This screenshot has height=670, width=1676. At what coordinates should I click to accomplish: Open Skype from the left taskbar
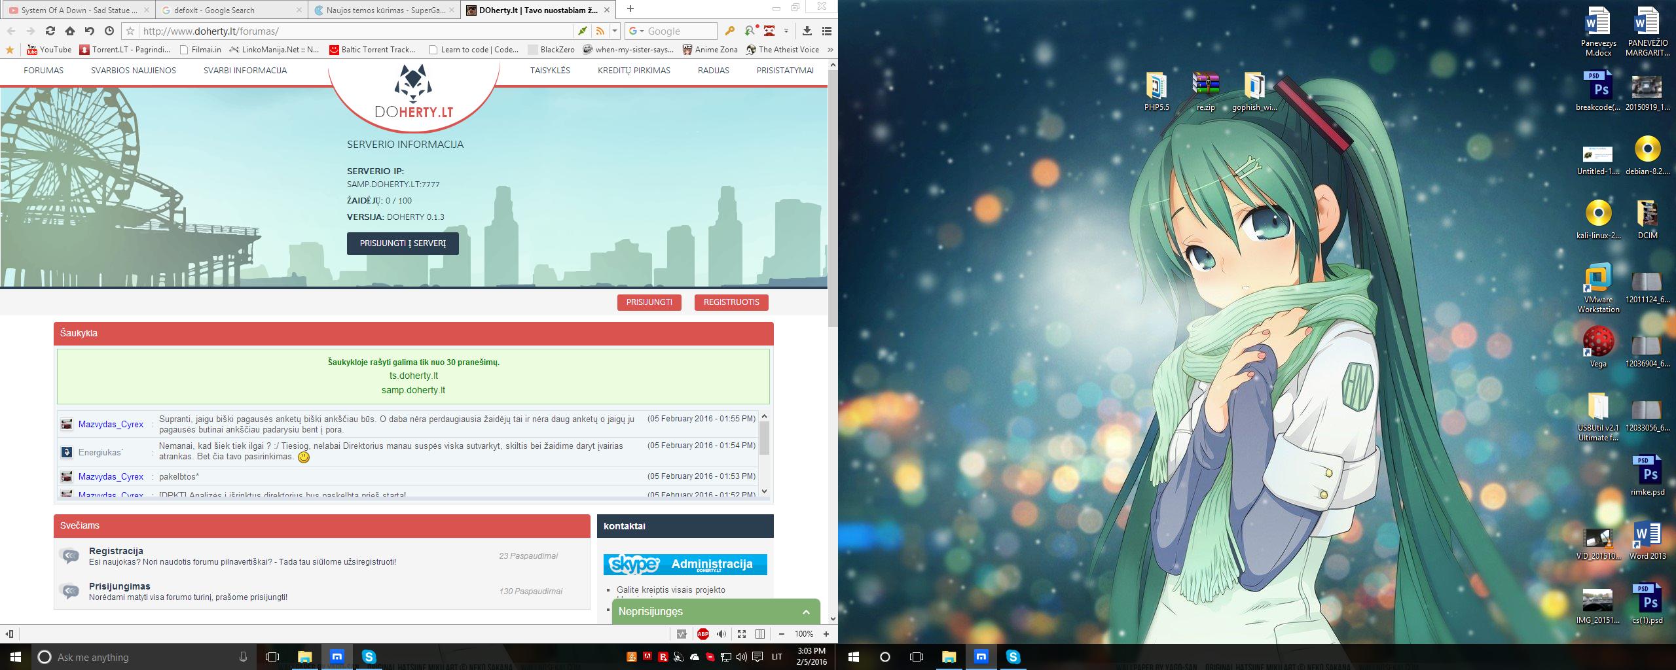pos(369,656)
